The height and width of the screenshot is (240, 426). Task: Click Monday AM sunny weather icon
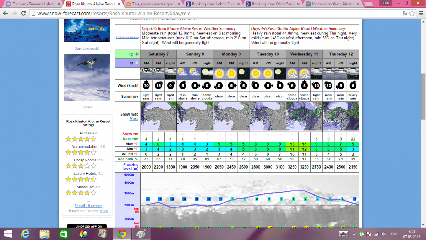tap(219, 73)
